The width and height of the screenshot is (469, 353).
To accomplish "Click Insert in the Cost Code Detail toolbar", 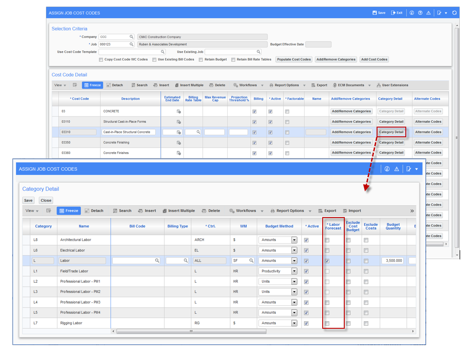I will point(161,85).
